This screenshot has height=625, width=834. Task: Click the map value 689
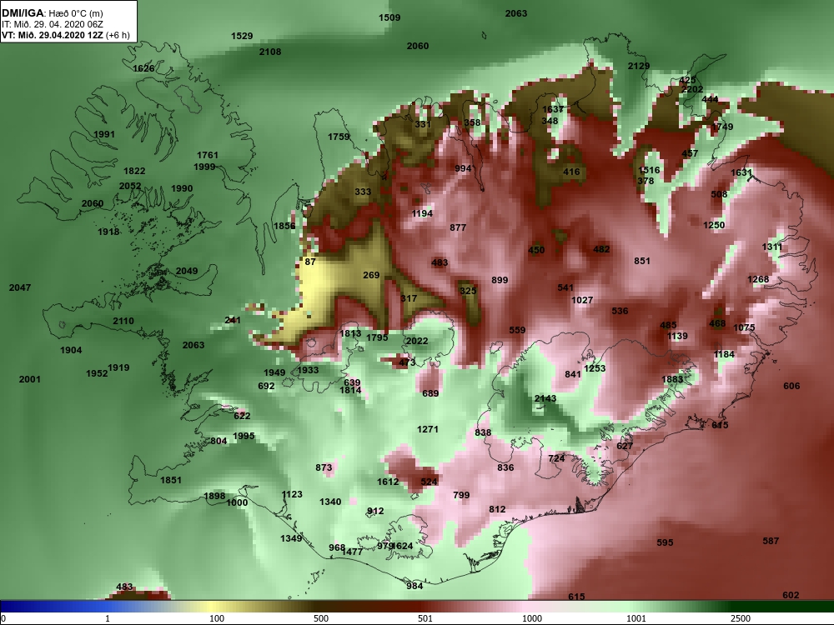pos(430,393)
